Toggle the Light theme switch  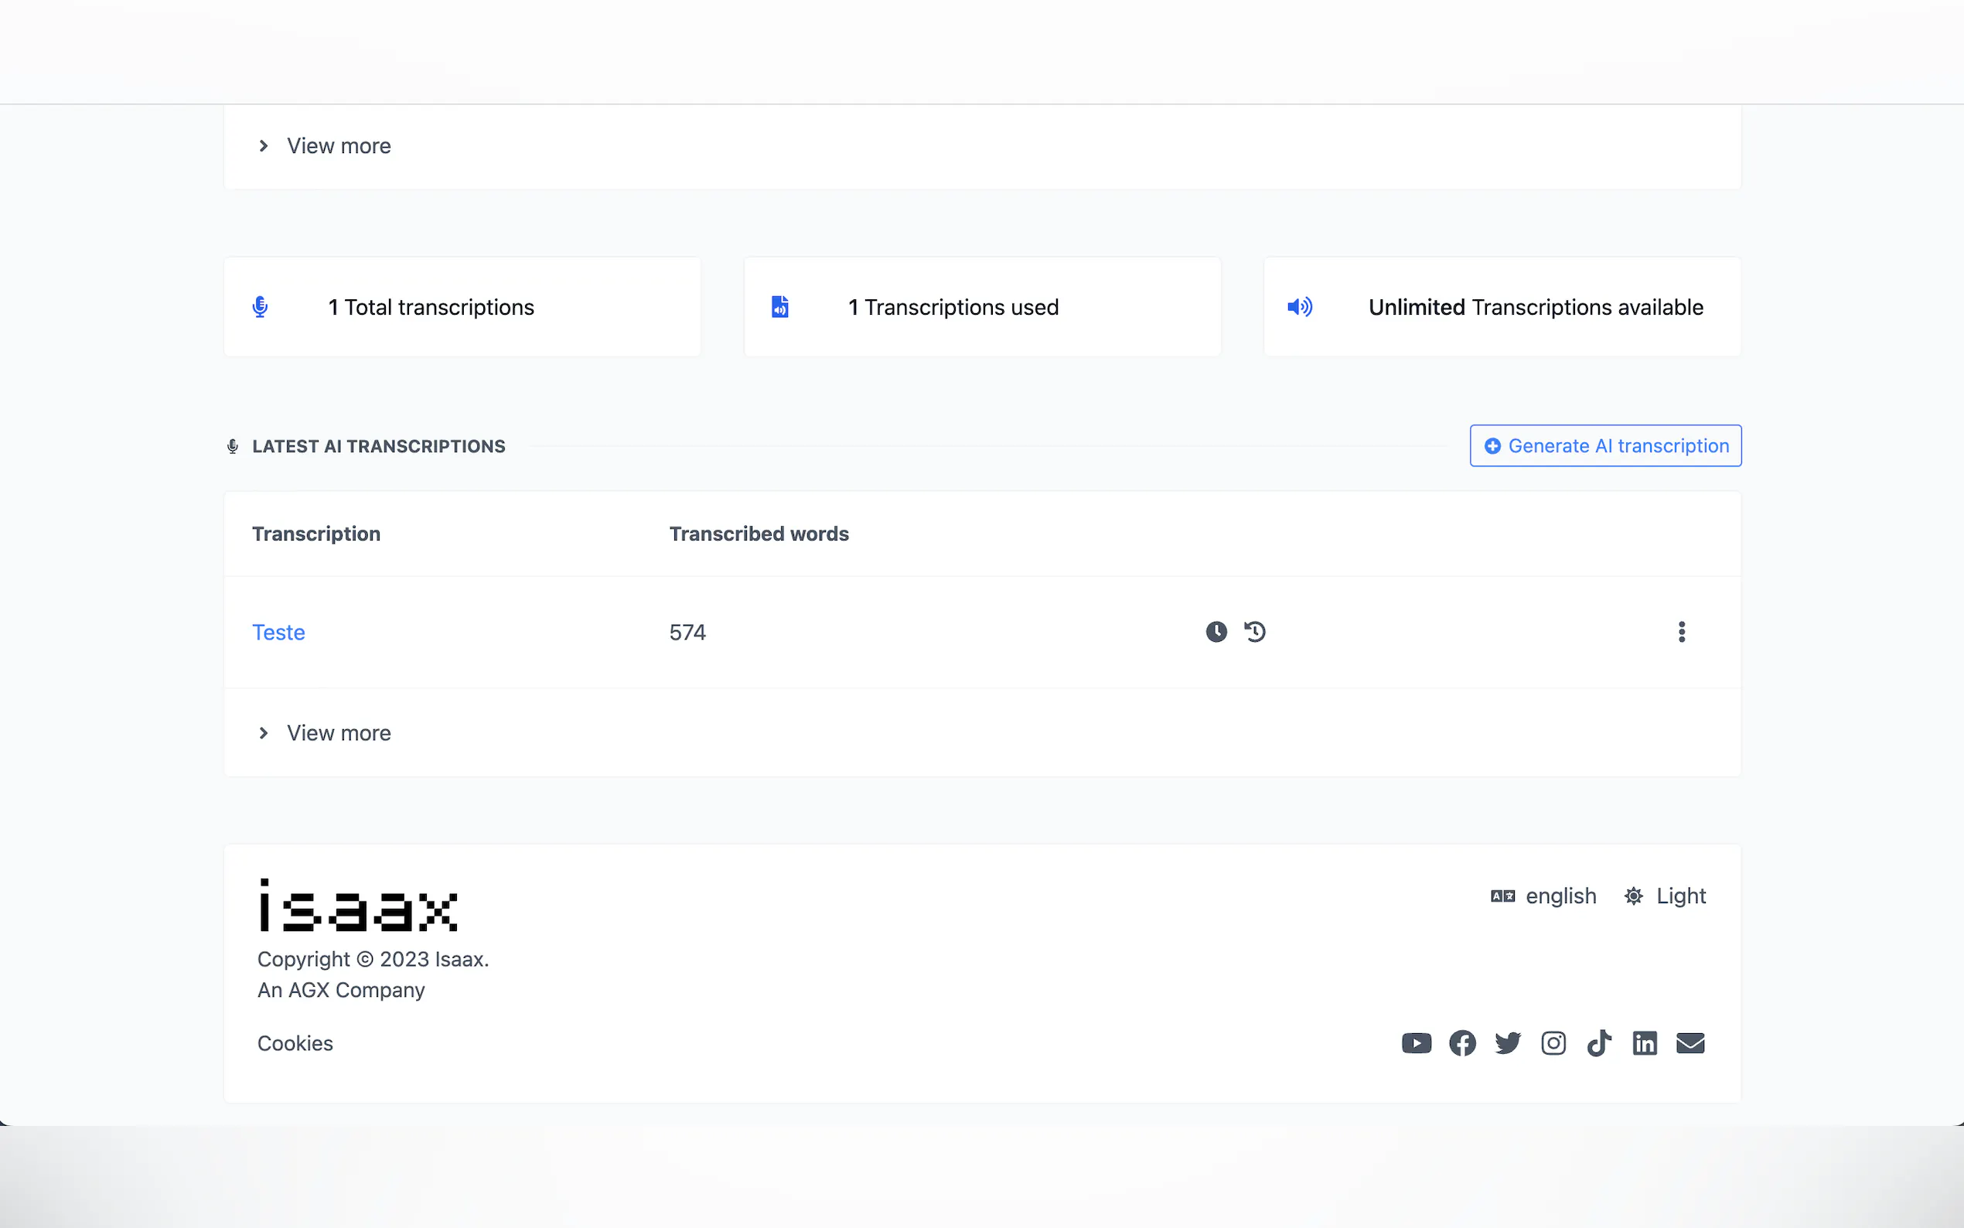tap(1665, 895)
